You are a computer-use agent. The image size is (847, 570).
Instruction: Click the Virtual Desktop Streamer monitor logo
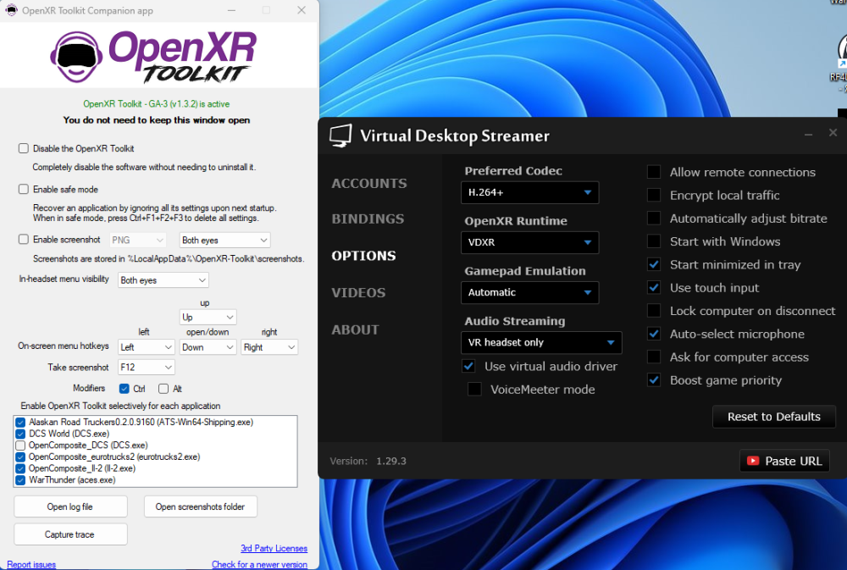(340, 136)
